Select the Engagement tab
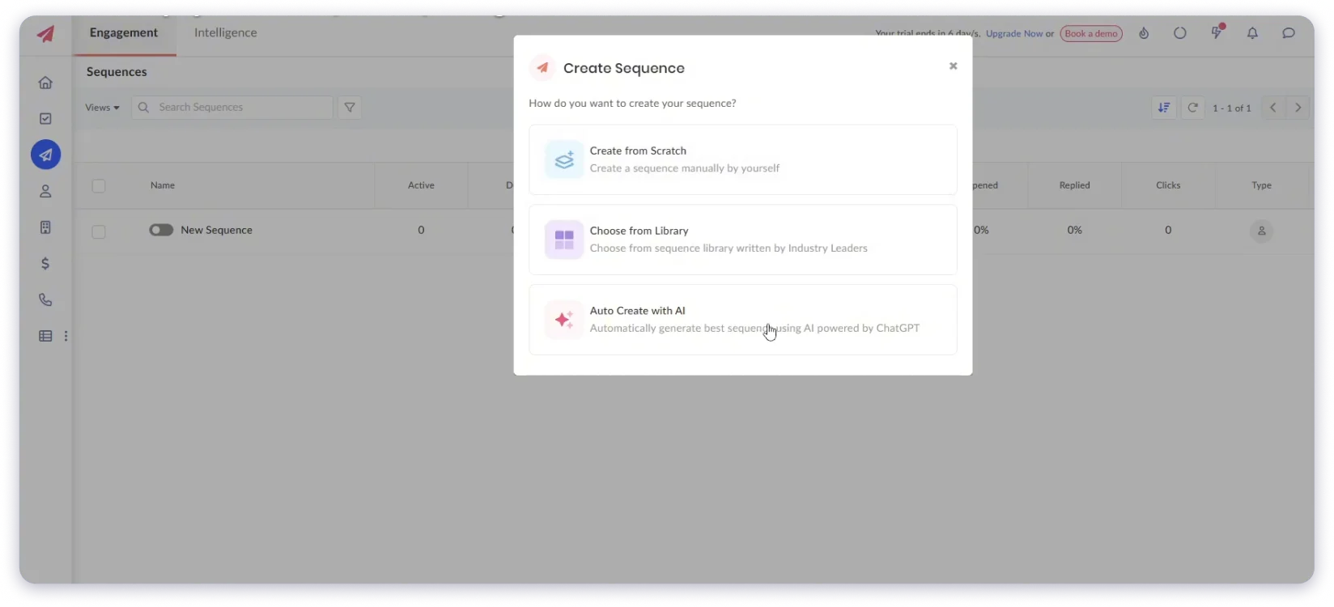1334x607 pixels. click(124, 33)
